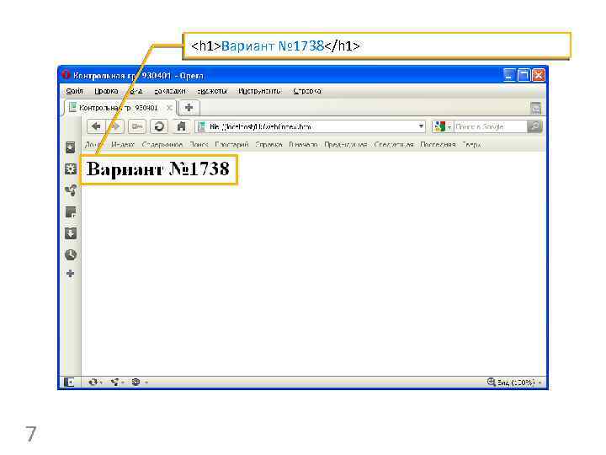This screenshot has height=455, width=606.
Task: Open the Виджеты menu
Action: tap(212, 91)
